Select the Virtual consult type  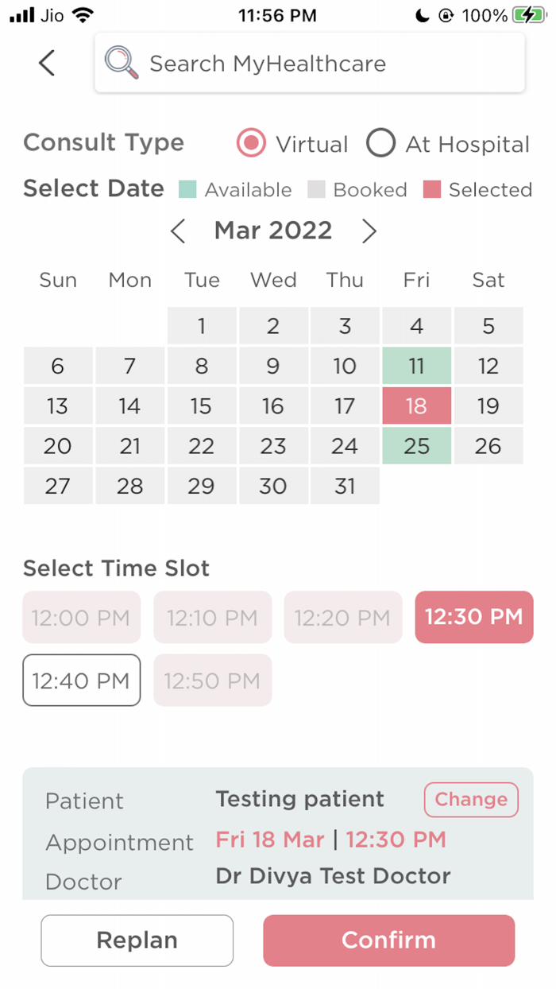(x=251, y=143)
